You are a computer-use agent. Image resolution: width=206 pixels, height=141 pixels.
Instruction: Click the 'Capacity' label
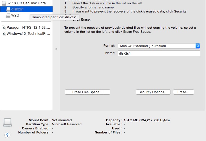(113, 120)
